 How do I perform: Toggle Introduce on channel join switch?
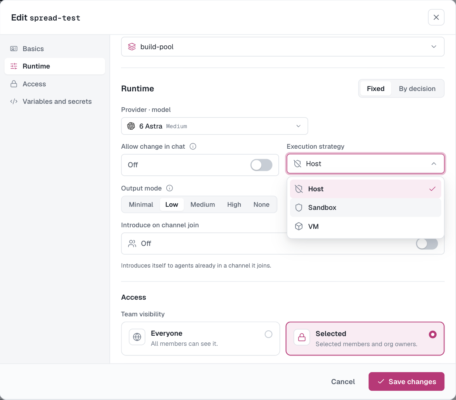427,244
